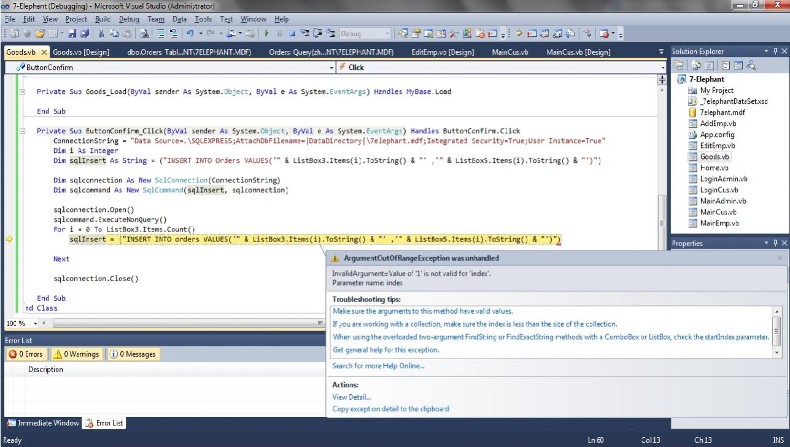Toggle auto-hide pin on Solution Explorer
Screen dimensions: 790x447
tap(776, 52)
